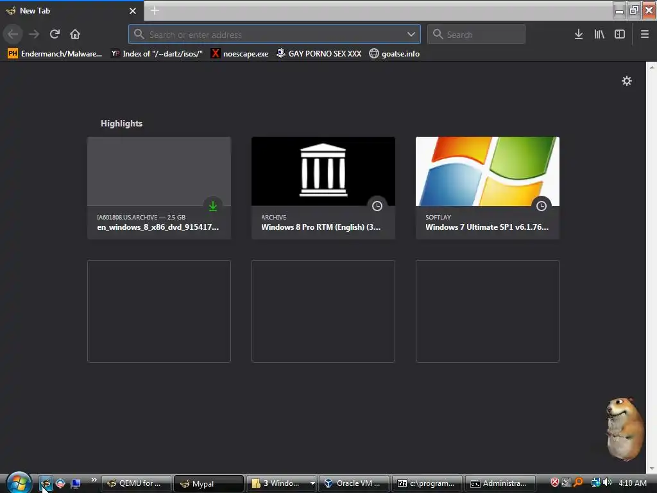657x493 pixels.
Task: Expand the address bar history dropdown
Action: [411, 34]
